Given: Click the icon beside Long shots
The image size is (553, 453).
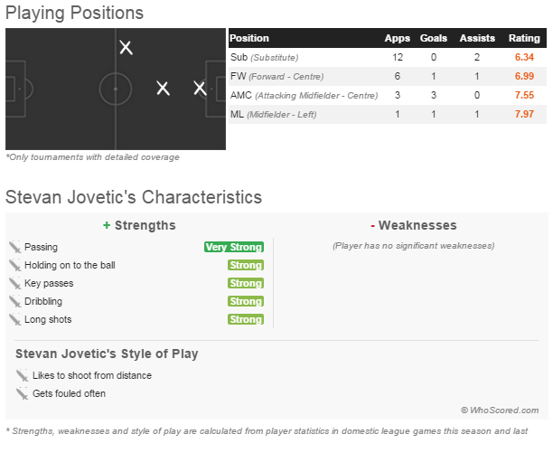Looking at the screenshot, I should (x=14, y=319).
